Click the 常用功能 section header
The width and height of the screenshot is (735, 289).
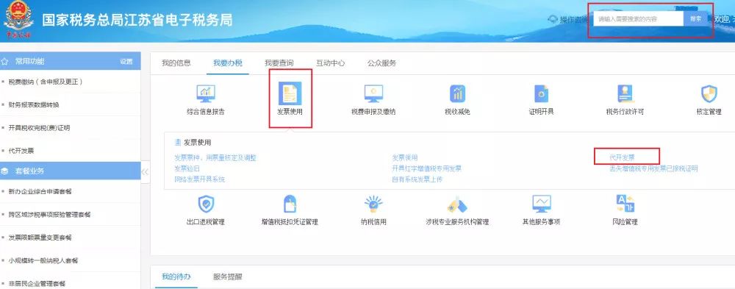(71, 62)
